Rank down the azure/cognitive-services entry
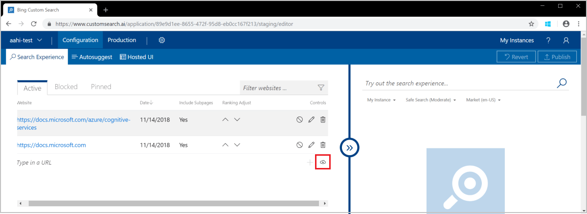The height and width of the screenshot is (214, 587). 237,119
